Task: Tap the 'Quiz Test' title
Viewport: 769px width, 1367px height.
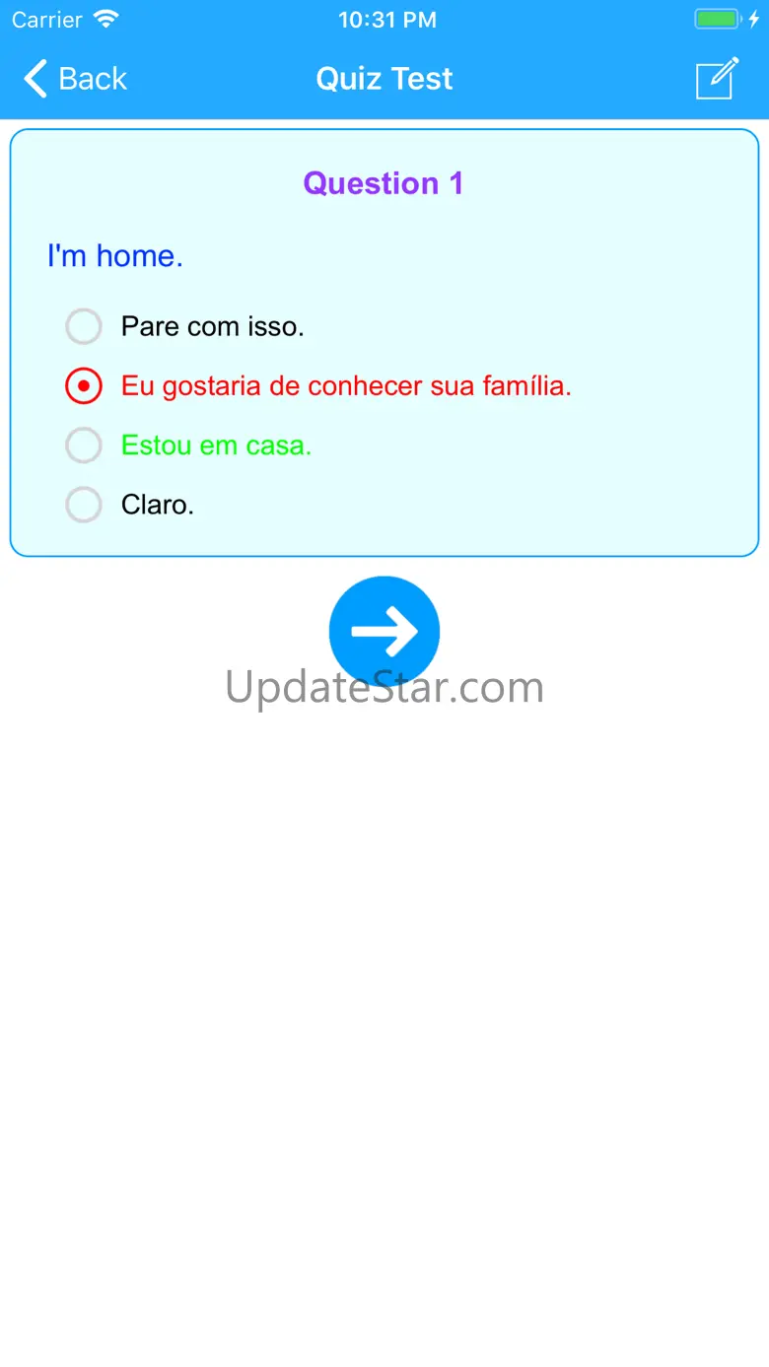Action: pyautogui.click(x=384, y=79)
